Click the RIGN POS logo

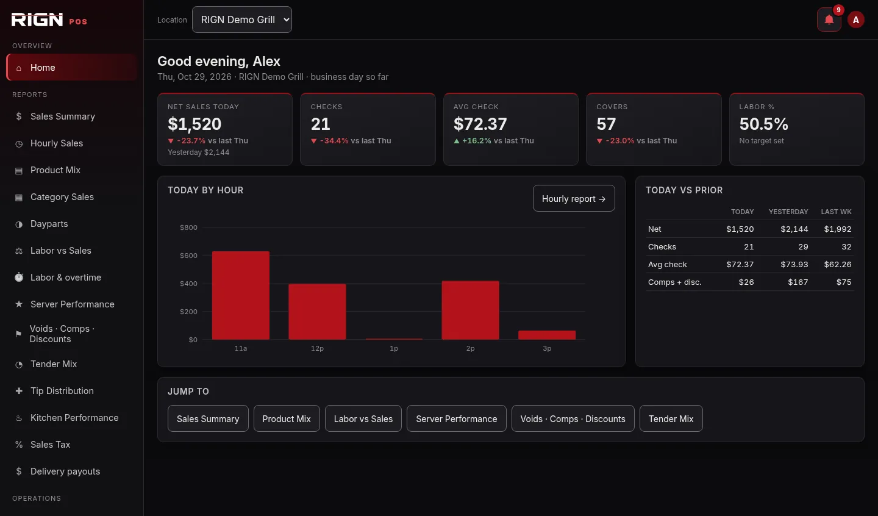[x=49, y=20]
